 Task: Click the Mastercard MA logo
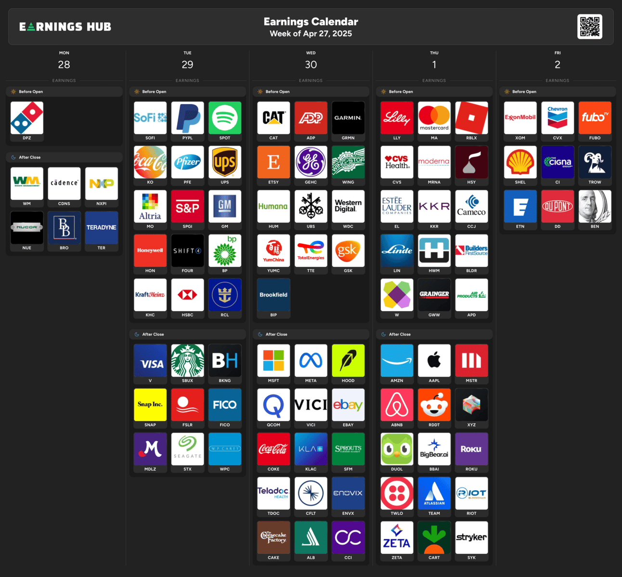click(434, 118)
